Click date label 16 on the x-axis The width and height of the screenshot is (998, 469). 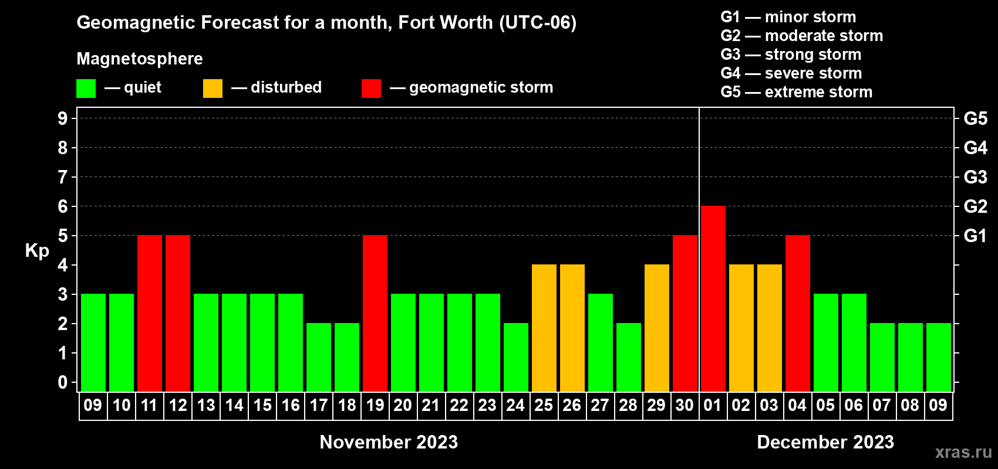pyautogui.click(x=291, y=406)
